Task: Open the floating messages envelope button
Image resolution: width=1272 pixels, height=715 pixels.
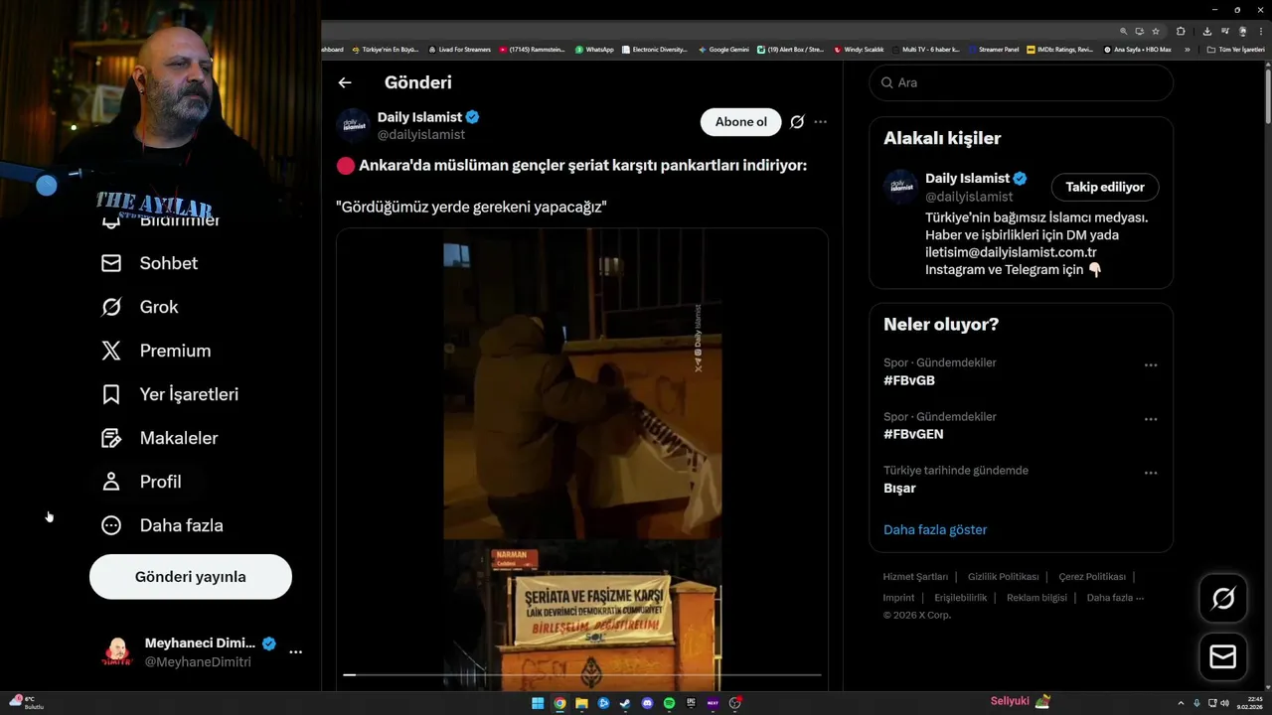Action: pyautogui.click(x=1223, y=657)
